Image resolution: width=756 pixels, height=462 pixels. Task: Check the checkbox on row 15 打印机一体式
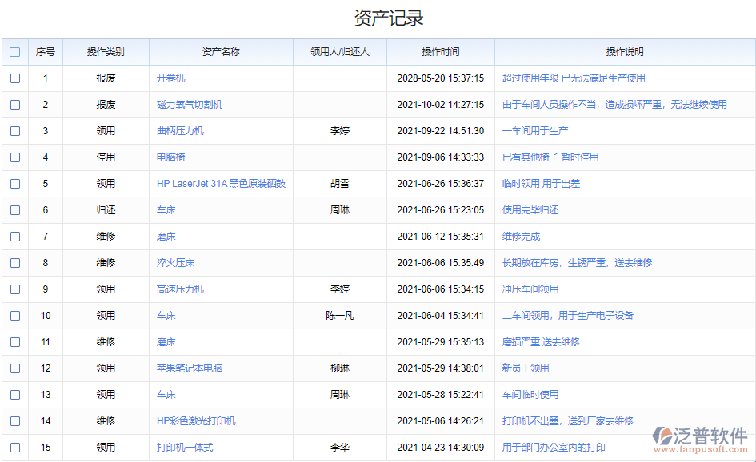(x=14, y=448)
